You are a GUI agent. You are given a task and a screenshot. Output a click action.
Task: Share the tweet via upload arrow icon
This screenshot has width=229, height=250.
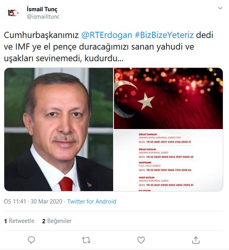[x=196, y=240]
